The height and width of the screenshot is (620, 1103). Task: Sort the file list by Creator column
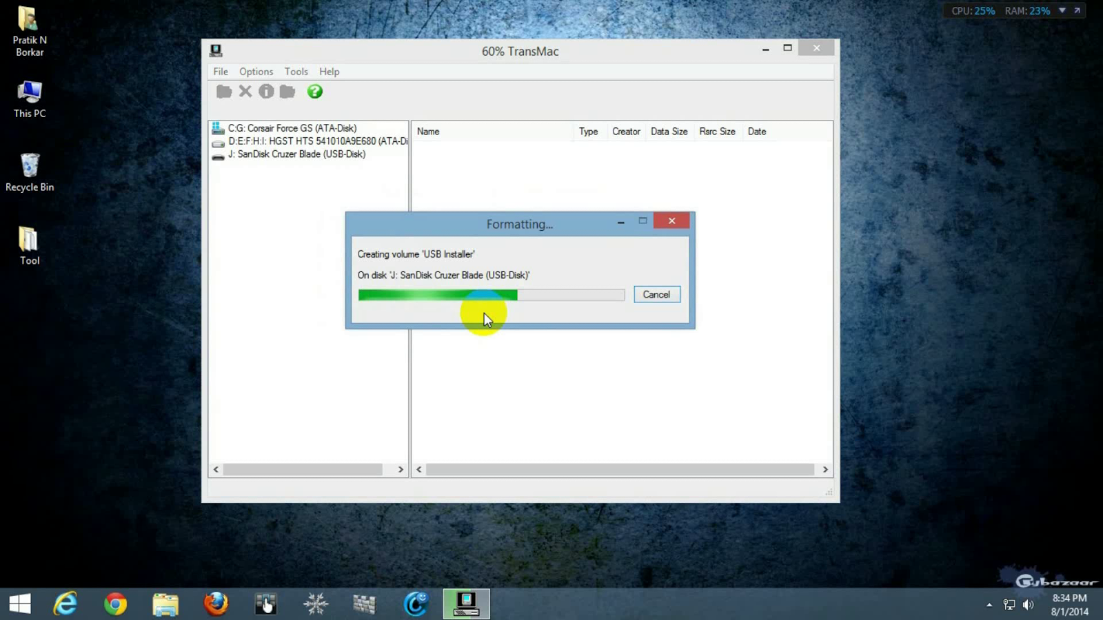626,132
